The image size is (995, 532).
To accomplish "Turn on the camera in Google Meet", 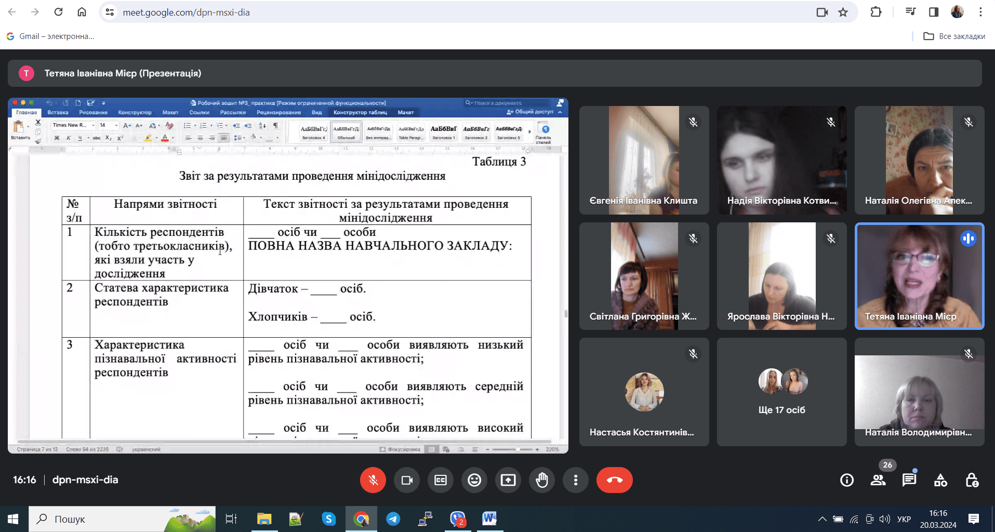I will 407,480.
